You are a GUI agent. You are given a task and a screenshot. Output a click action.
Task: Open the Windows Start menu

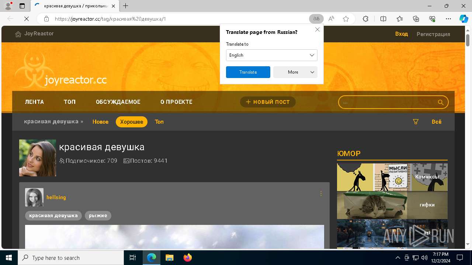coord(9,258)
